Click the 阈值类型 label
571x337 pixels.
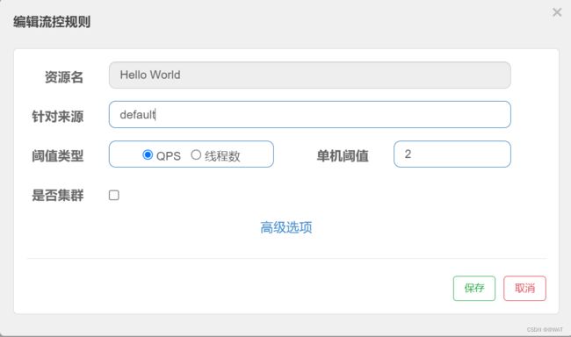point(57,155)
